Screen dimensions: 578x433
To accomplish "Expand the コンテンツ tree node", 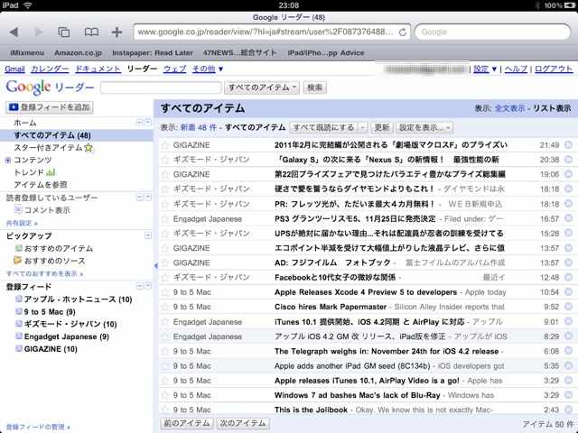I will point(8,161).
